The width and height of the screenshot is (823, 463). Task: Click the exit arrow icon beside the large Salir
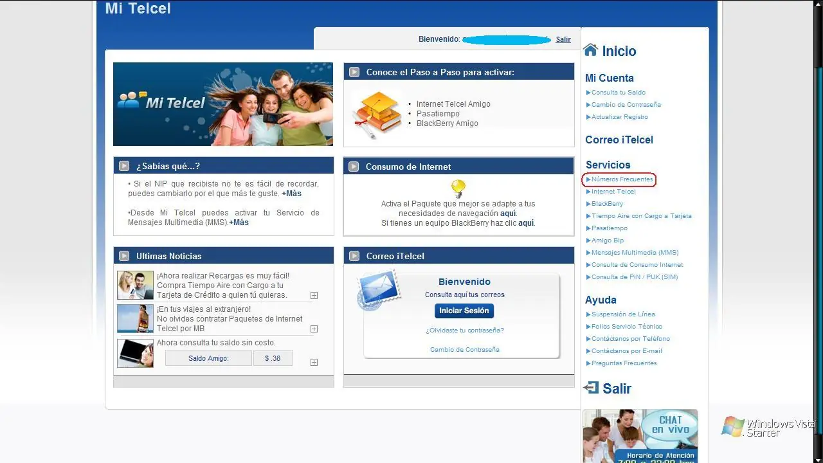[x=590, y=387]
